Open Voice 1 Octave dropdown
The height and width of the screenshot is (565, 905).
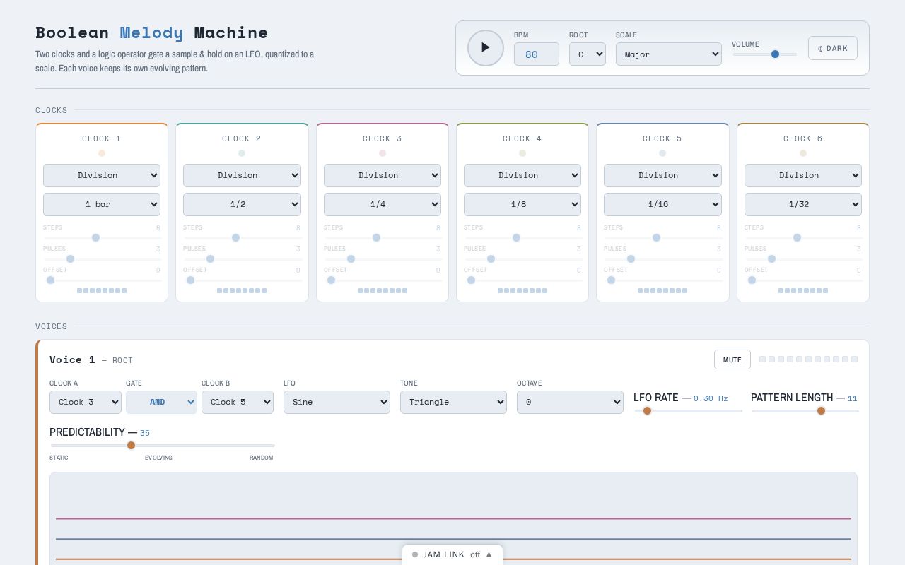(570, 402)
